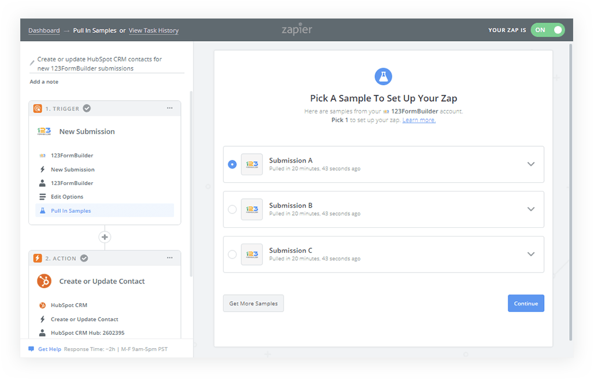Add a step with the plus button
This screenshot has height=380, width=594.
tap(104, 237)
